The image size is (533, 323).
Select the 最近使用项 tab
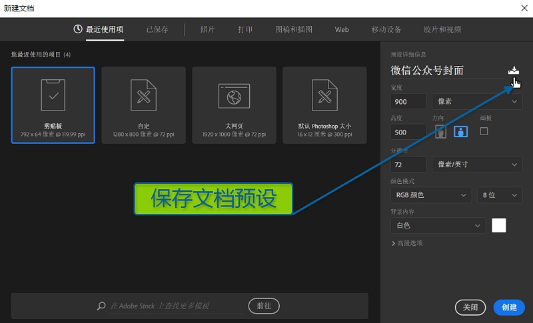(x=105, y=29)
